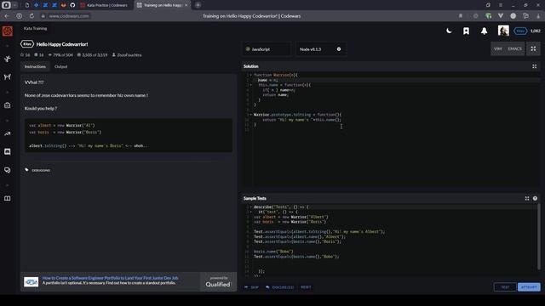Screen dimensions: 545x306
Task: Open the Freestyle Sparring sidebar icon
Action: click(8, 76)
